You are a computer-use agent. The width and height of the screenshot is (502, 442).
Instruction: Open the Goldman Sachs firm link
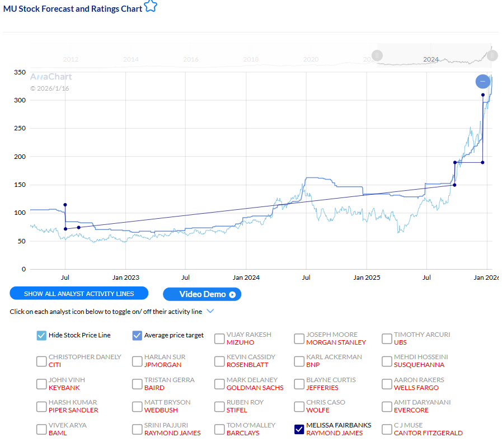coord(255,388)
